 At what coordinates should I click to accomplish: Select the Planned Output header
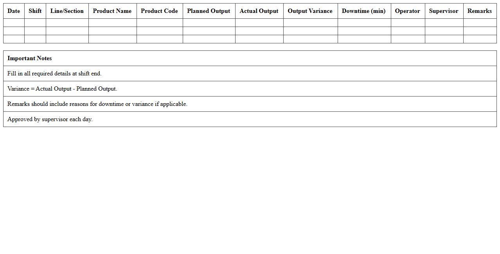click(209, 11)
